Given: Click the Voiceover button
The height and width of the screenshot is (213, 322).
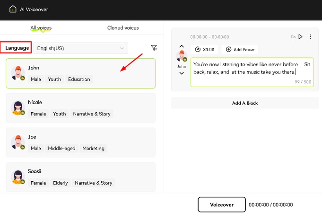Looking at the screenshot, I should point(221,204).
